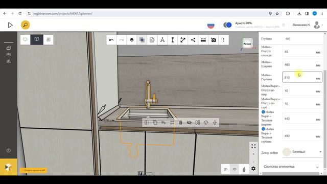Screen dimensions: 327x184
Task: Edit the sink front offset field 45
Action: (x=302, y=52)
